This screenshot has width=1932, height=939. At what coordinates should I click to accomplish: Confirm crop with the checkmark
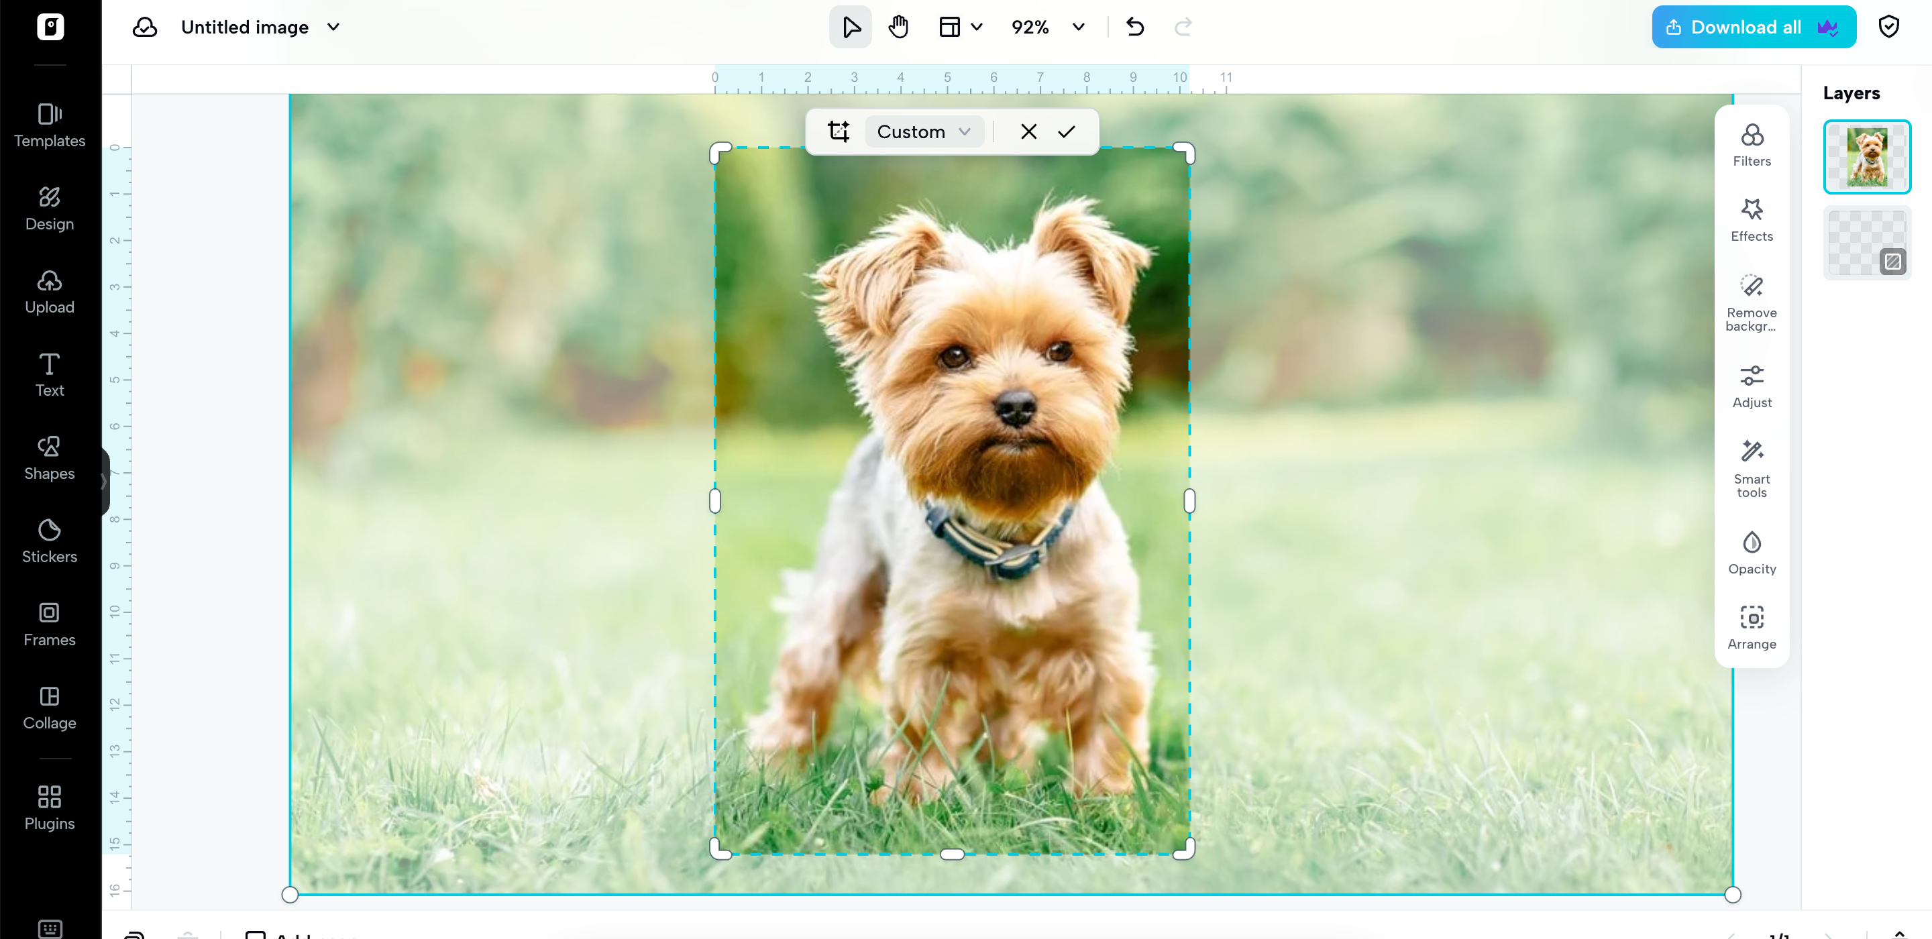(x=1067, y=132)
